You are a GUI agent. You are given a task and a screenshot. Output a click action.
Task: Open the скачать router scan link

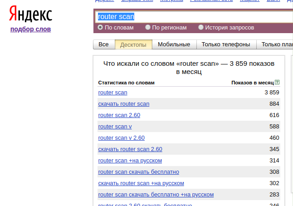pos(124,104)
